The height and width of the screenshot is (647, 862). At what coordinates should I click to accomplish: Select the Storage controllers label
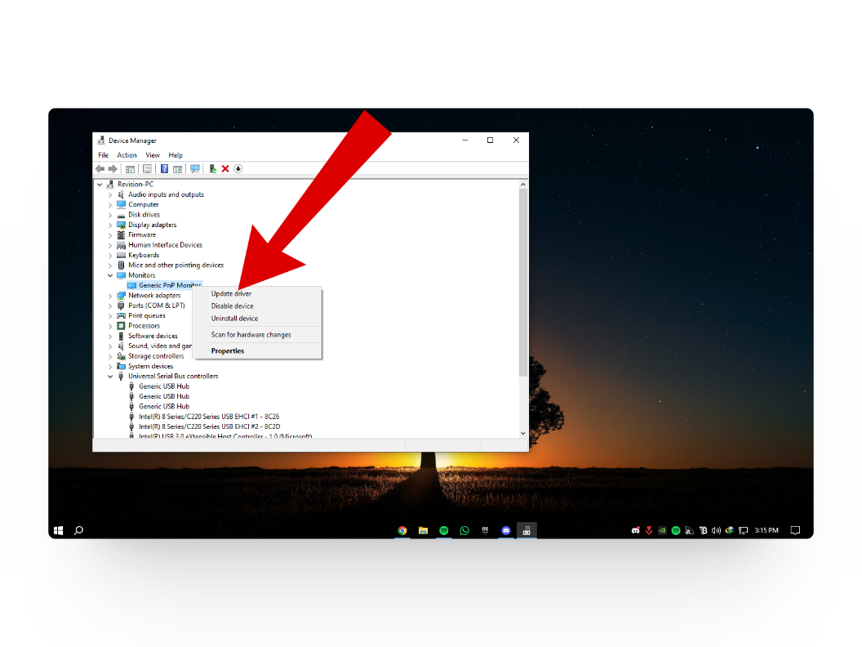[x=156, y=356]
